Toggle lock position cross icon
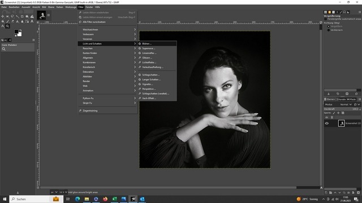Screen dimensions: 362x203 point(338,113)
